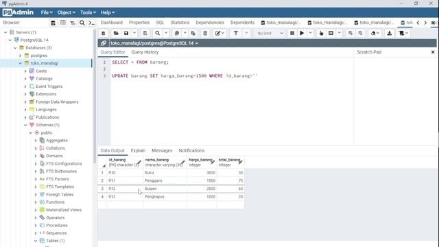Select the toko_manalagi database in tree
The image size is (439, 247).
point(44,63)
